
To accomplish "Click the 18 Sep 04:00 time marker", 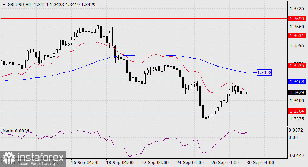I will (x=120, y=163).
